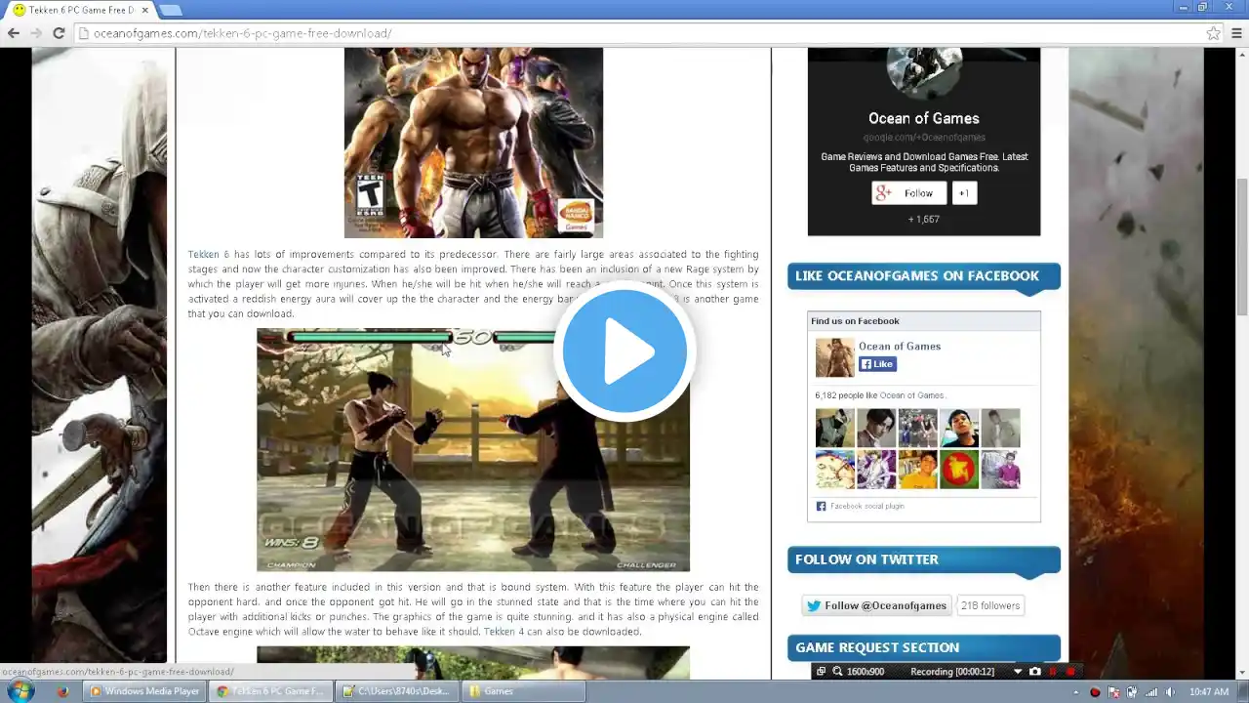Viewport: 1249px width, 703px height.
Task: Click the GAME REQUEST SECTION header
Action: [923, 647]
